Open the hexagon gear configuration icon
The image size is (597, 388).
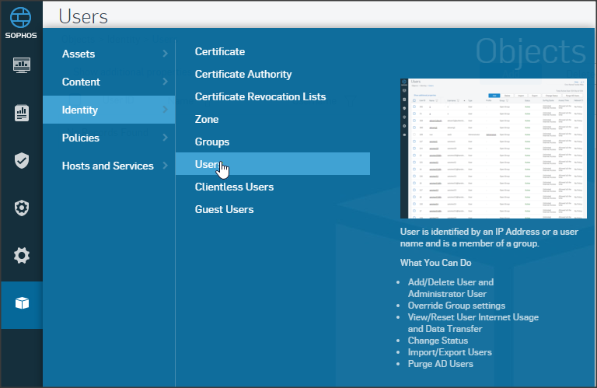point(22,208)
